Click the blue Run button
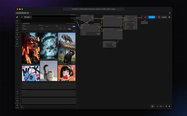The width and height of the screenshot is (187, 116). pos(152,17)
